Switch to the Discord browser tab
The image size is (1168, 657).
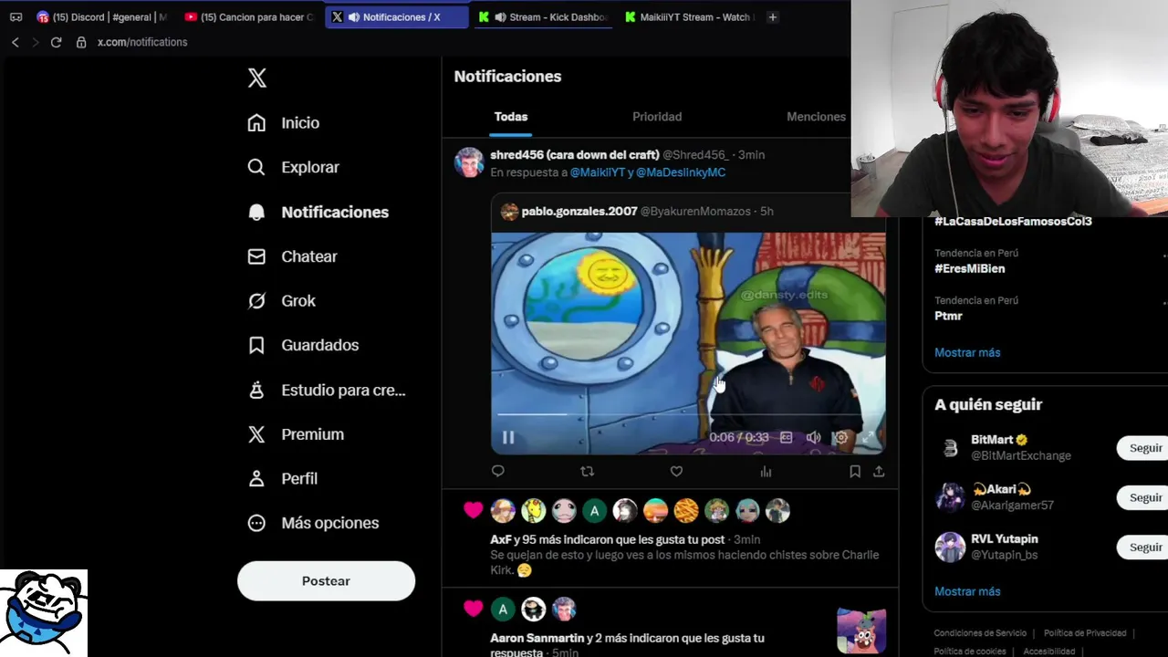(x=102, y=17)
